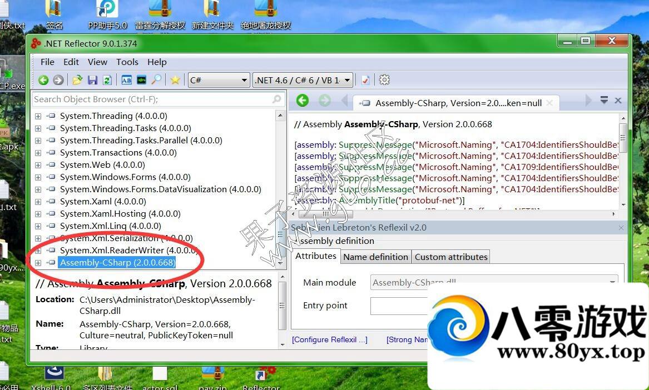The height and width of the screenshot is (390, 649).
Task: Click the yellow star Bookmarks icon
Action: (x=175, y=80)
